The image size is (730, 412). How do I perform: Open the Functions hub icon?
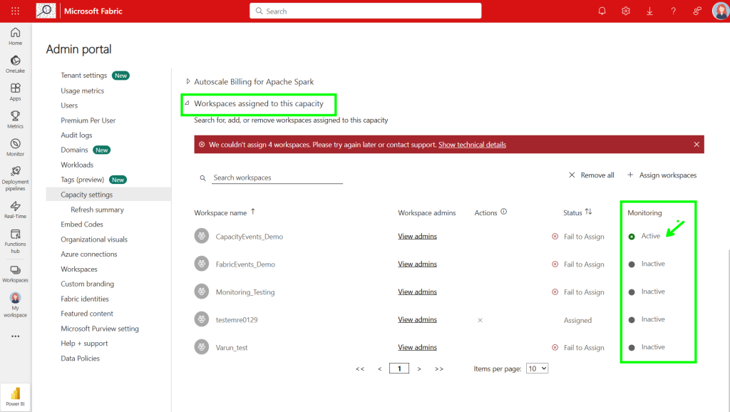click(x=15, y=238)
